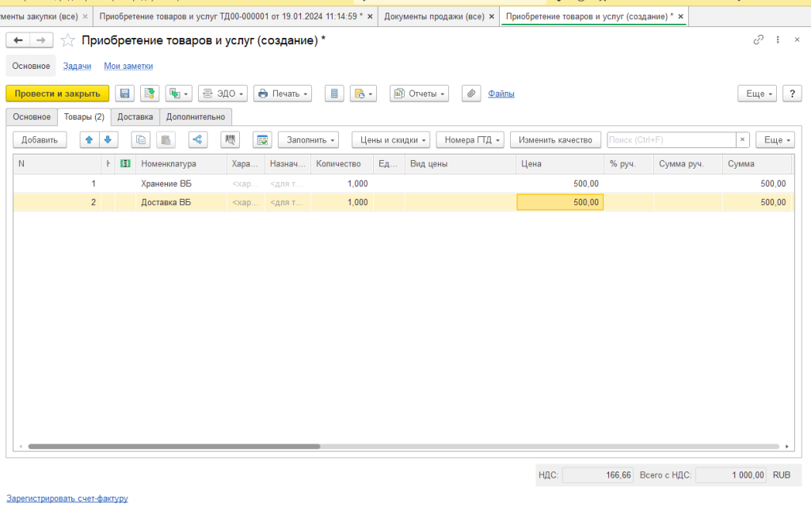Click the highlighted price 500,00 cell in row 2
The image size is (811, 507).
(560, 202)
